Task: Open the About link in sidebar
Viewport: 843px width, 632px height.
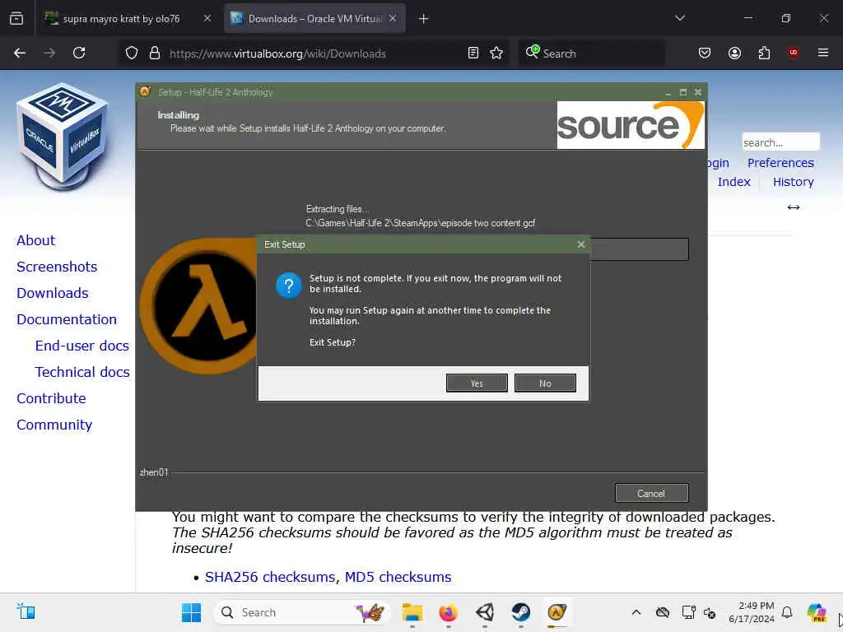Action: click(36, 240)
